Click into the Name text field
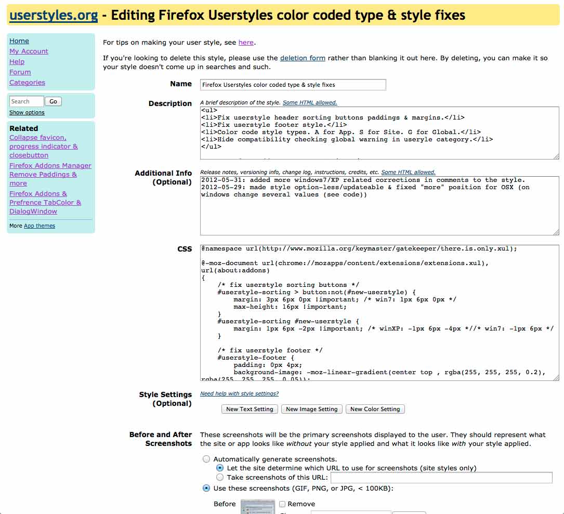Screen dimensions: 564x514 coord(293,85)
